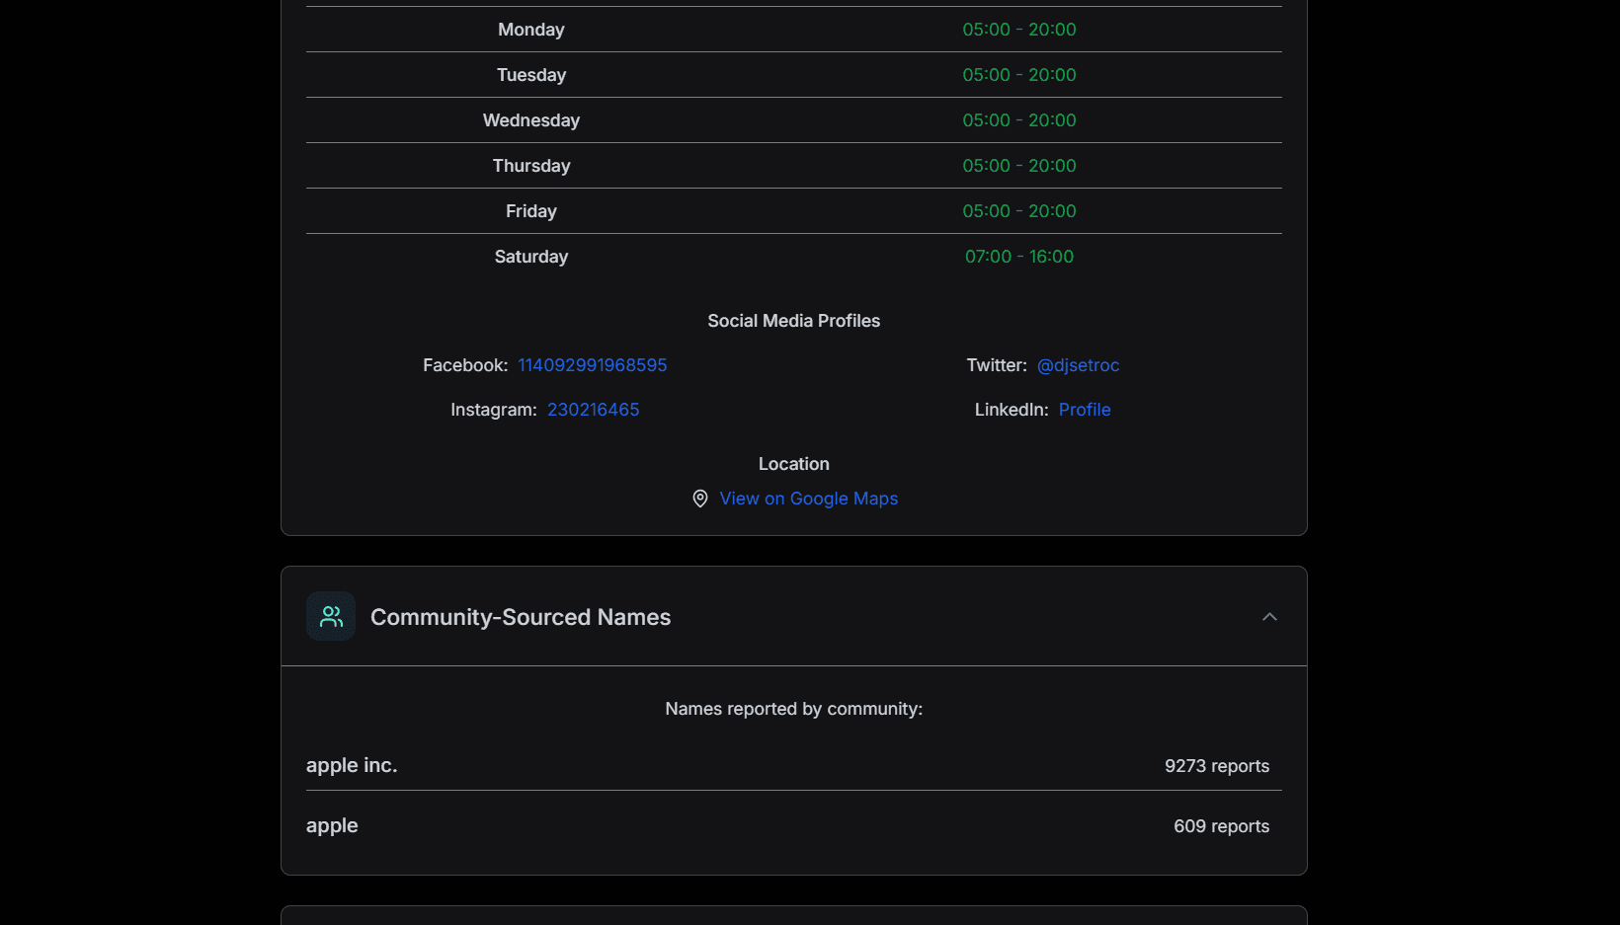Click the 'Facebook:' label

pos(465,365)
